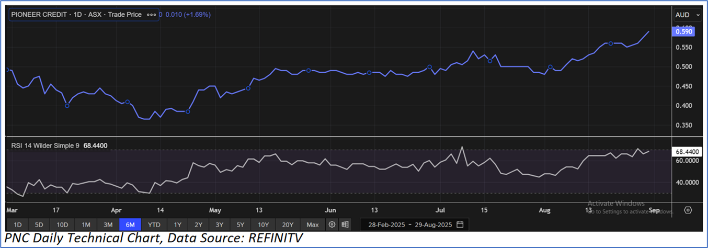708x248 pixels.
Task: Show the Max time range
Action: (x=313, y=224)
